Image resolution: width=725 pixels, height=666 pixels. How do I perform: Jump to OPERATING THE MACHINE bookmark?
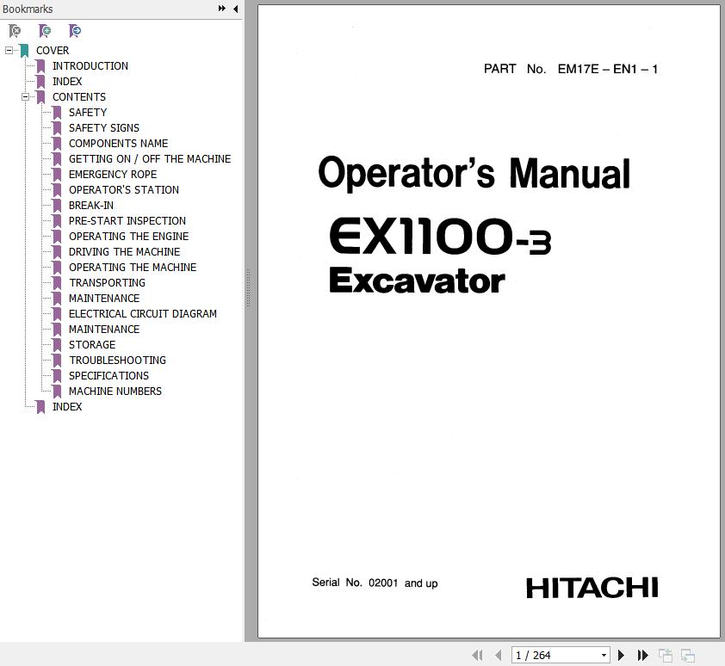click(133, 267)
